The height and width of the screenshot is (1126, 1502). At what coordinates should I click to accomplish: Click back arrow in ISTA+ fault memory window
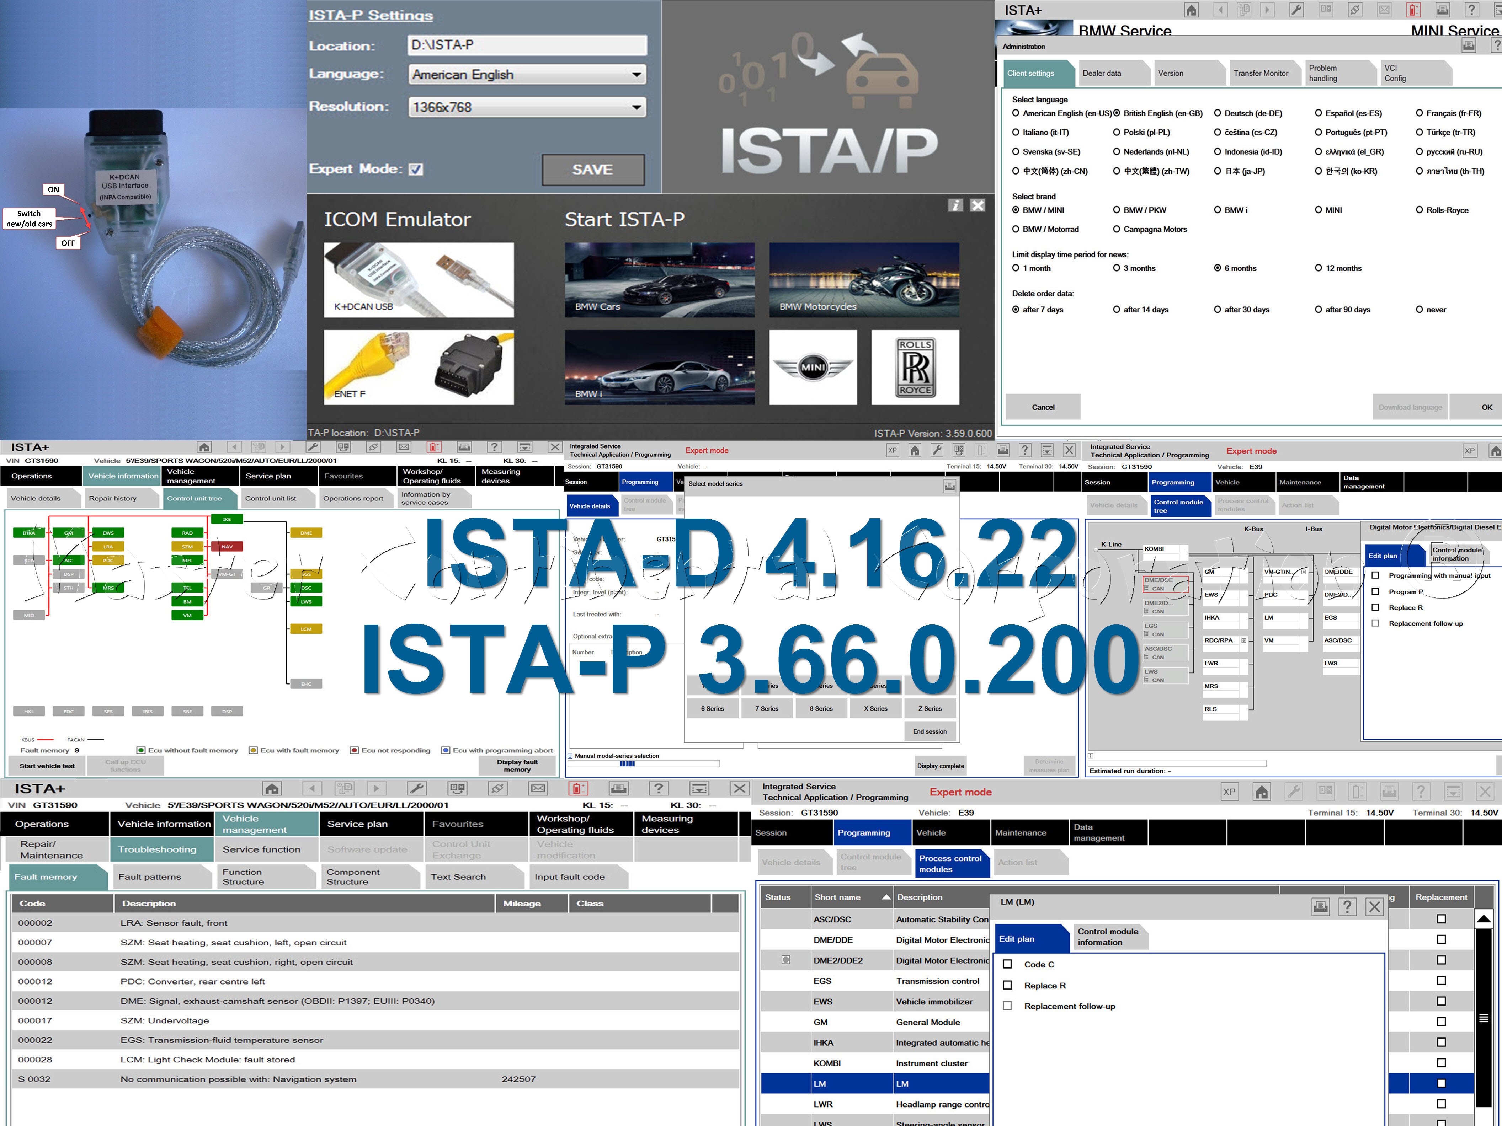coord(311,789)
